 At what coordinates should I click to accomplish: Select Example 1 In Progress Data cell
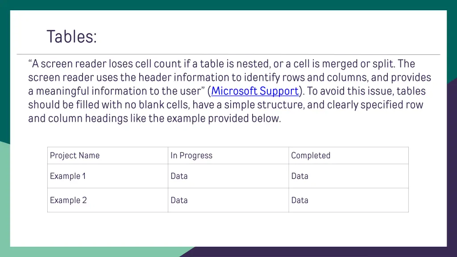[228, 176]
